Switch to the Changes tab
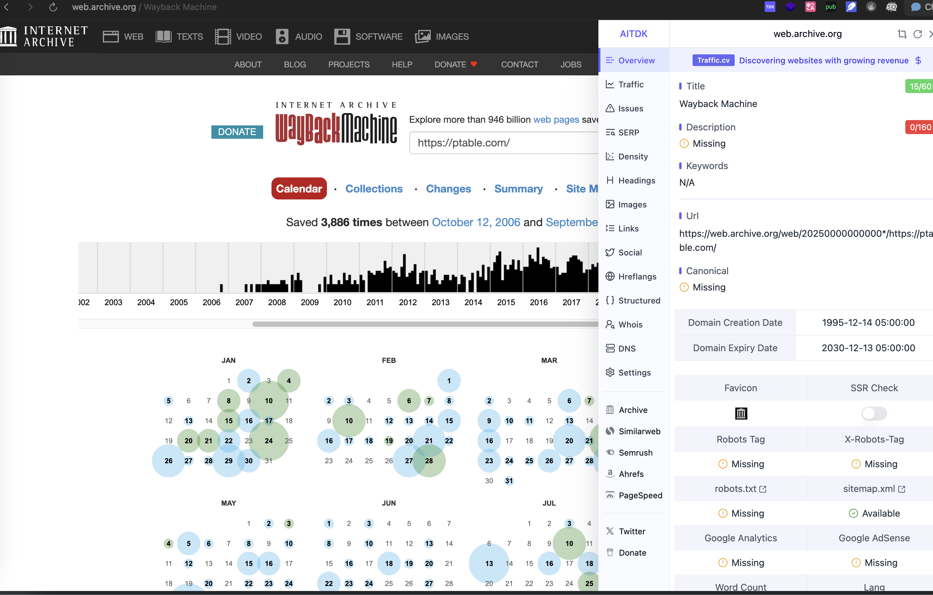 [448, 188]
